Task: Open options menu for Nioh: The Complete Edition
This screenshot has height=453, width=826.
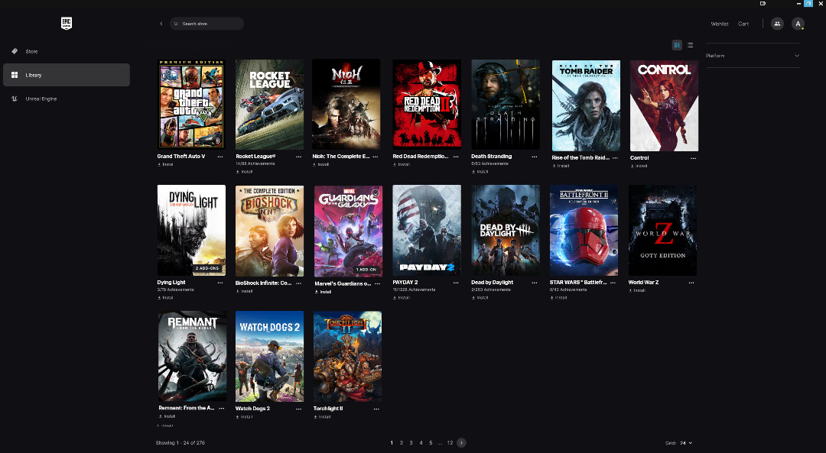Action: point(376,157)
